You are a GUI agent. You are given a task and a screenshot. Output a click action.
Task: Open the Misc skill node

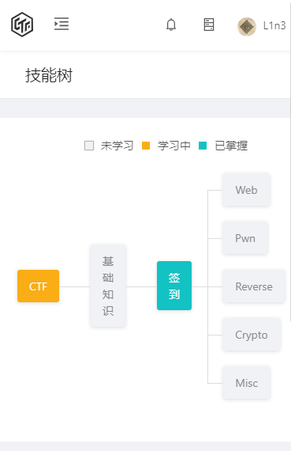pyautogui.click(x=247, y=383)
